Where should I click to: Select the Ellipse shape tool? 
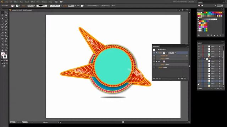(6, 21)
